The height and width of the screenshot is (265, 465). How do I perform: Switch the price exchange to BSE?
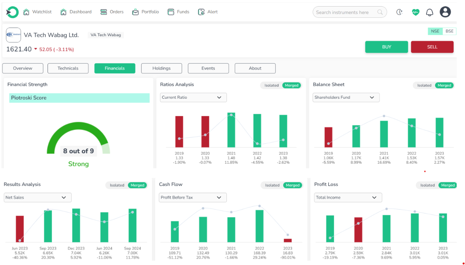(x=449, y=31)
